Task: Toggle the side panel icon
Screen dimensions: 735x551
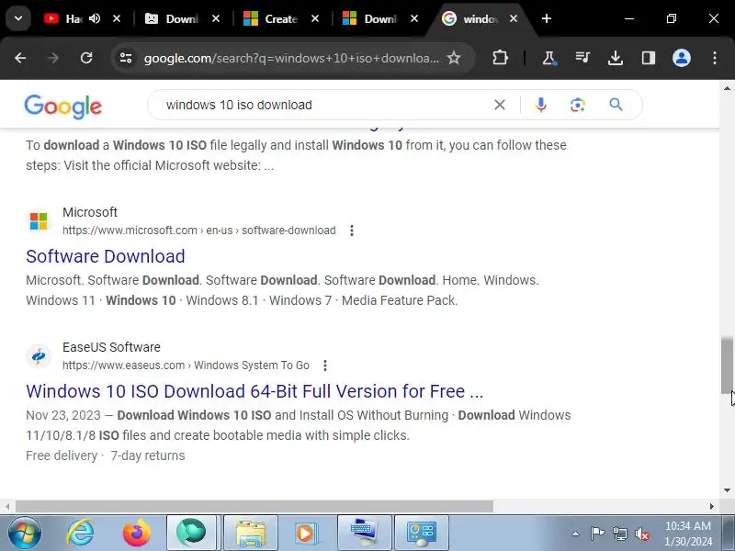Action: point(649,58)
